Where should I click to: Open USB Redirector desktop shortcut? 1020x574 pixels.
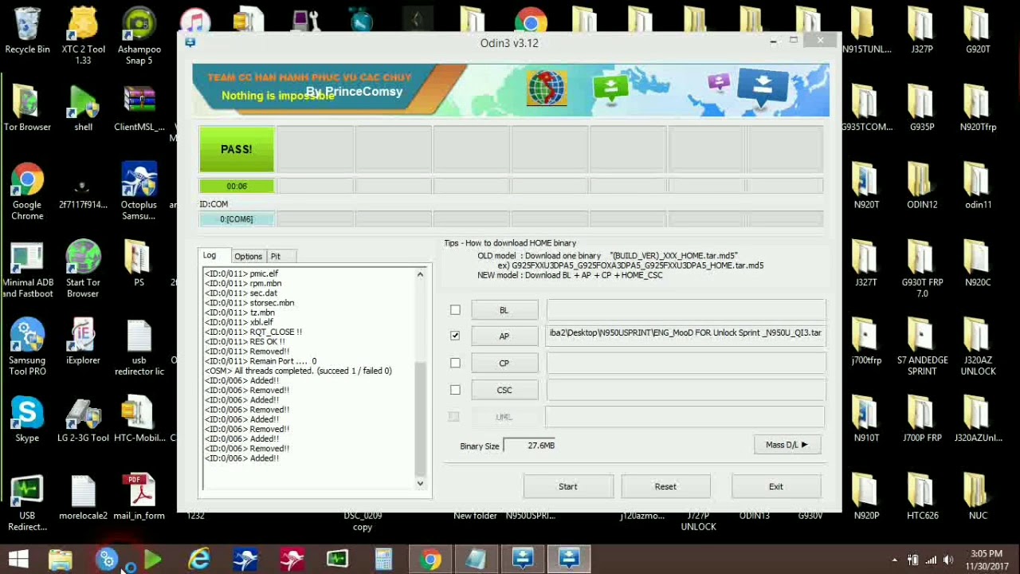coord(27,503)
